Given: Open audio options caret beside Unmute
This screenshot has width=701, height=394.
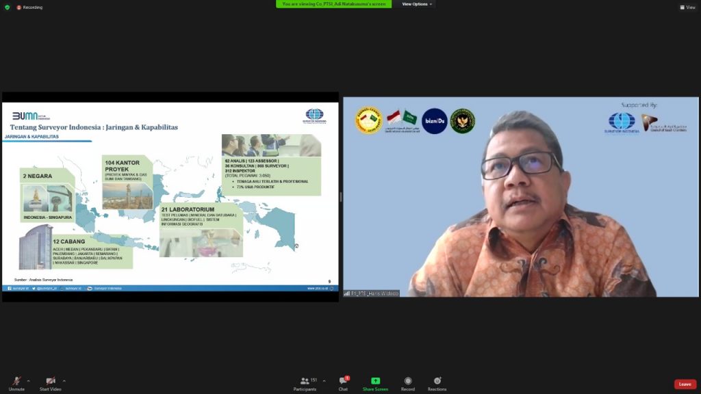Looking at the screenshot, I should point(29,381).
